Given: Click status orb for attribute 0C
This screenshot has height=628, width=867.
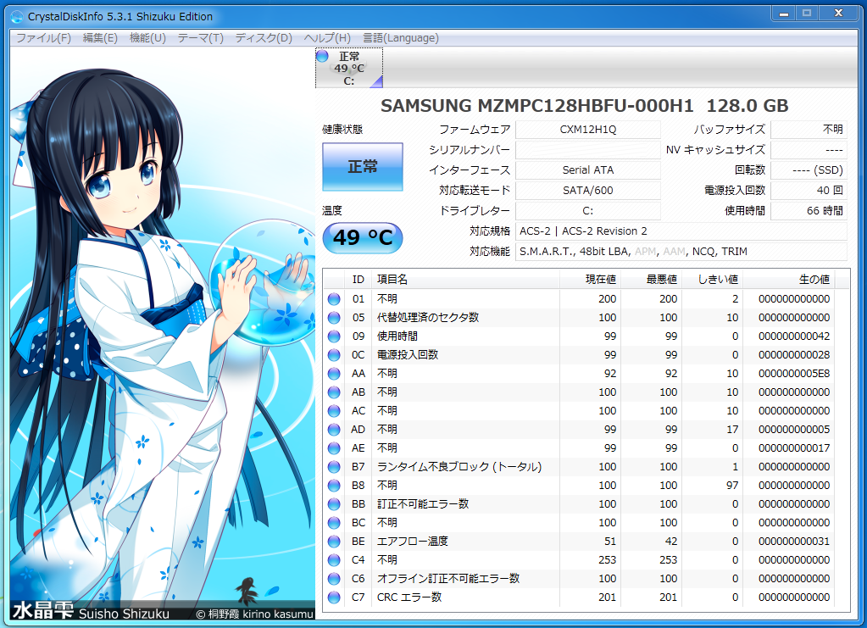Looking at the screenshot, I should click(334, 355).
